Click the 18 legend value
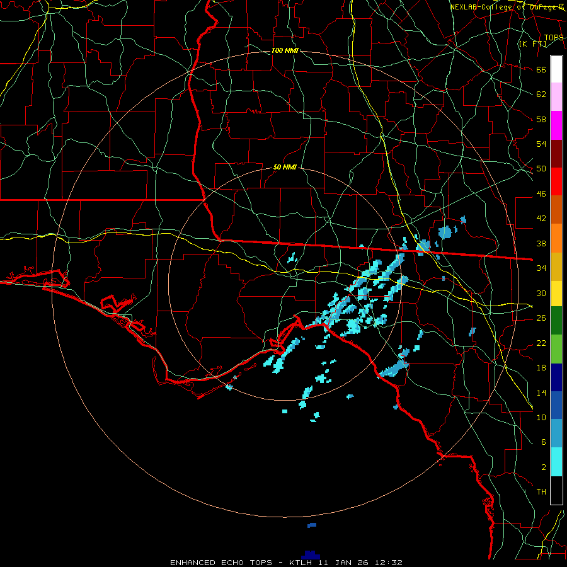 point(541,368)
